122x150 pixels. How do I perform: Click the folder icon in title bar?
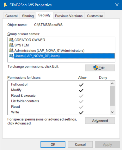[5, 5]
